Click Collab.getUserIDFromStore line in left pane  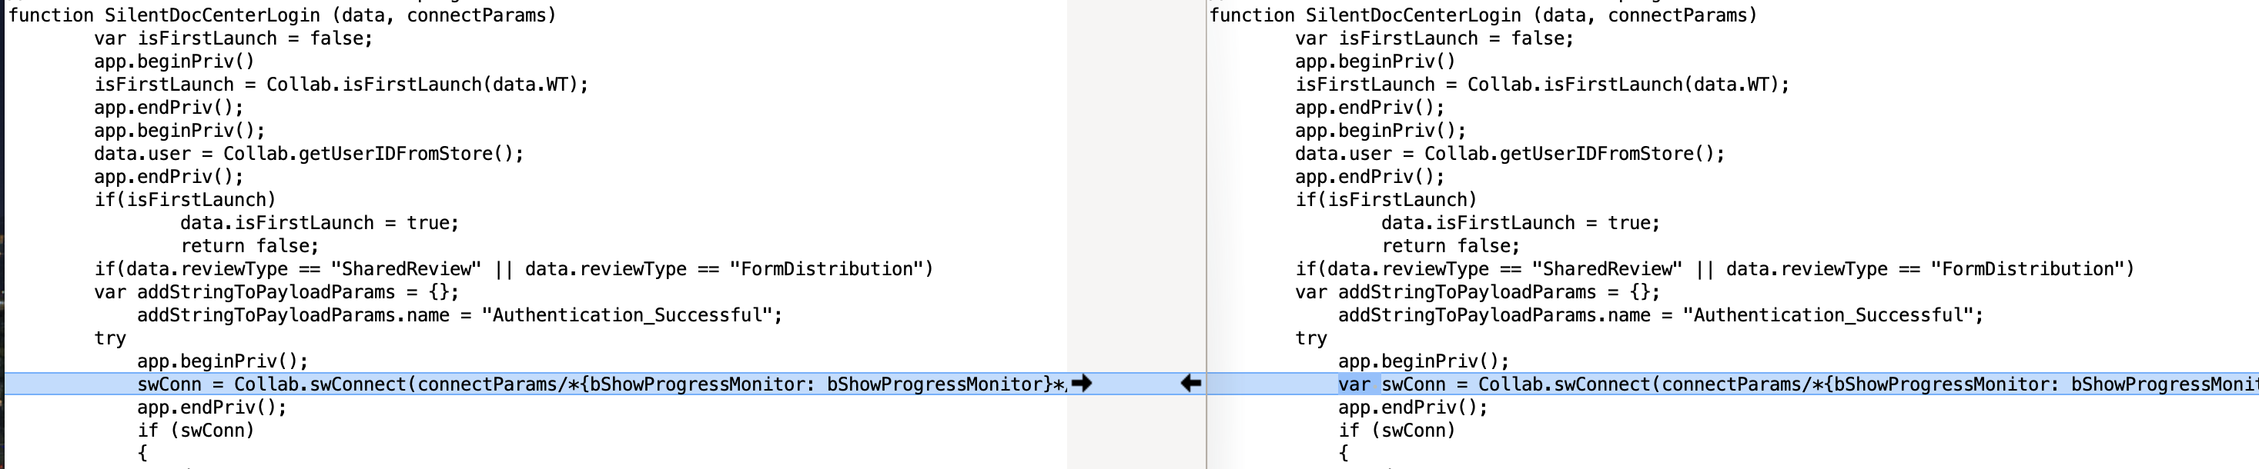(309, 154)
